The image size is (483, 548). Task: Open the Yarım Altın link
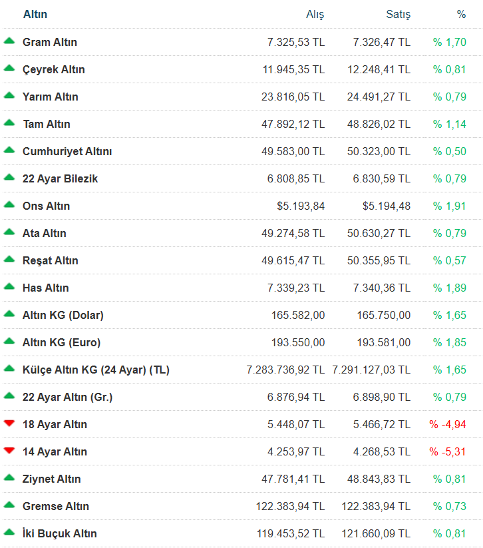51,97
